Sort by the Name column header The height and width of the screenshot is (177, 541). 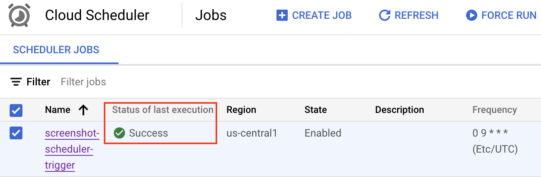pyautogui.click(x=58, y=110)
